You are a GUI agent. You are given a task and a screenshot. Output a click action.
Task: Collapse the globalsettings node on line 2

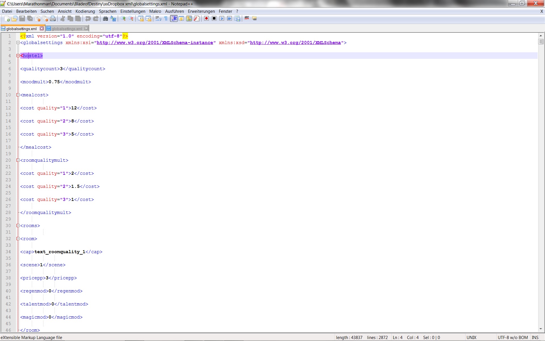pyautogui.click(x=18, y=43)
